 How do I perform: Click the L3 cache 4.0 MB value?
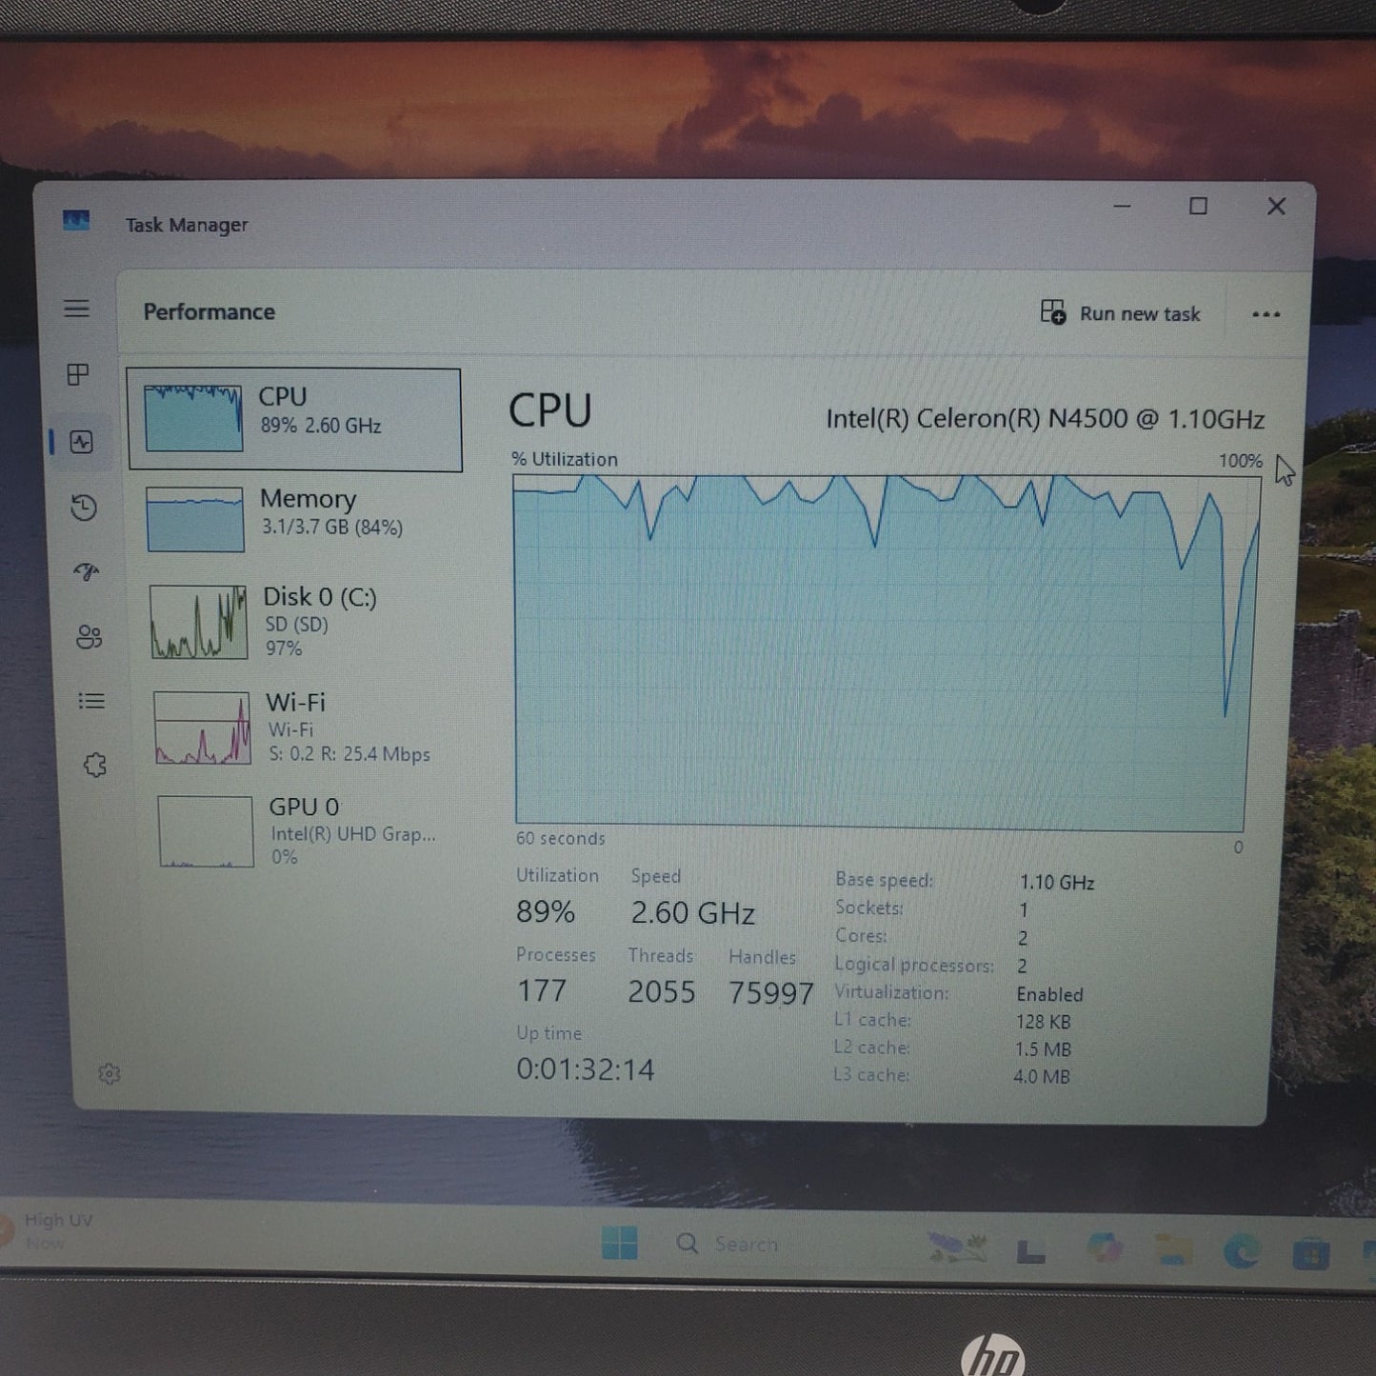coord(1042,1077)
